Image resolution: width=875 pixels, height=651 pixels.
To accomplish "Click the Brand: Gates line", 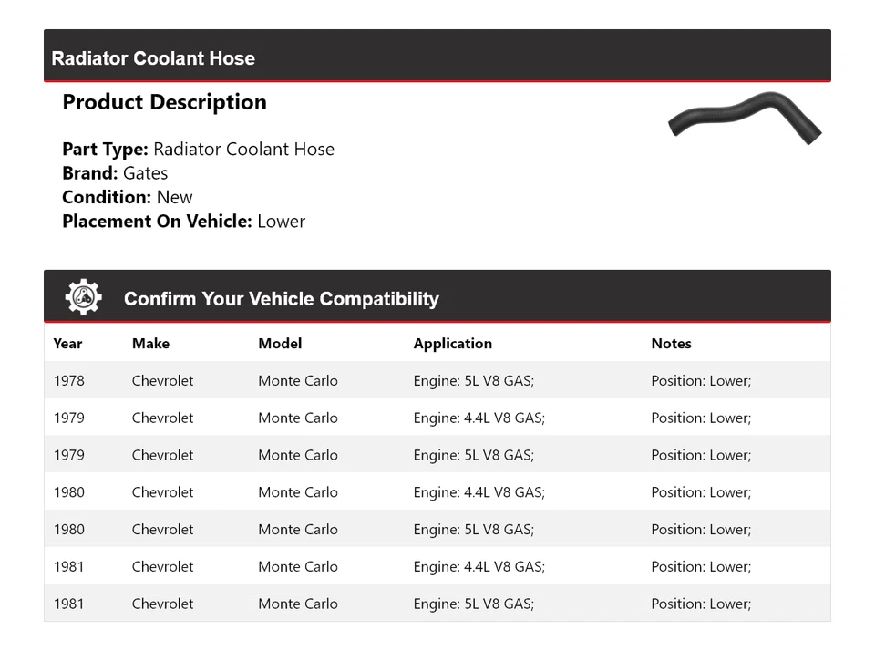I will click(x=115, y=173).
